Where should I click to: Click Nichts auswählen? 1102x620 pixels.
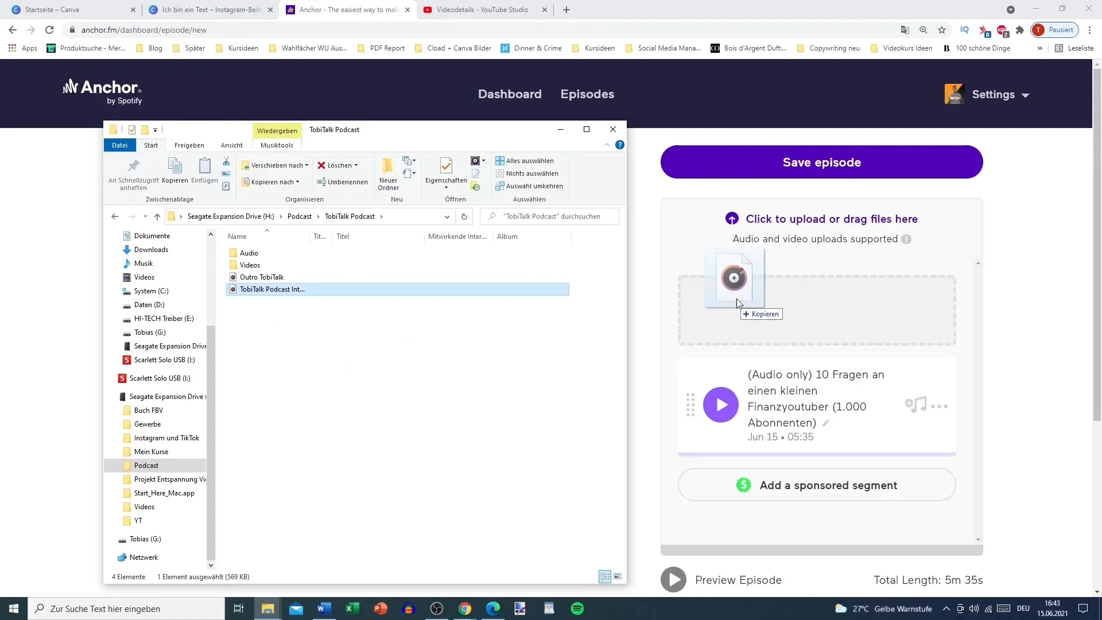(x=527, y=173)
